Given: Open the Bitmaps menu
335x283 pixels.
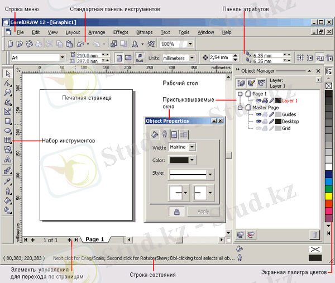Looking at the screenshot, I should (145, 32).
